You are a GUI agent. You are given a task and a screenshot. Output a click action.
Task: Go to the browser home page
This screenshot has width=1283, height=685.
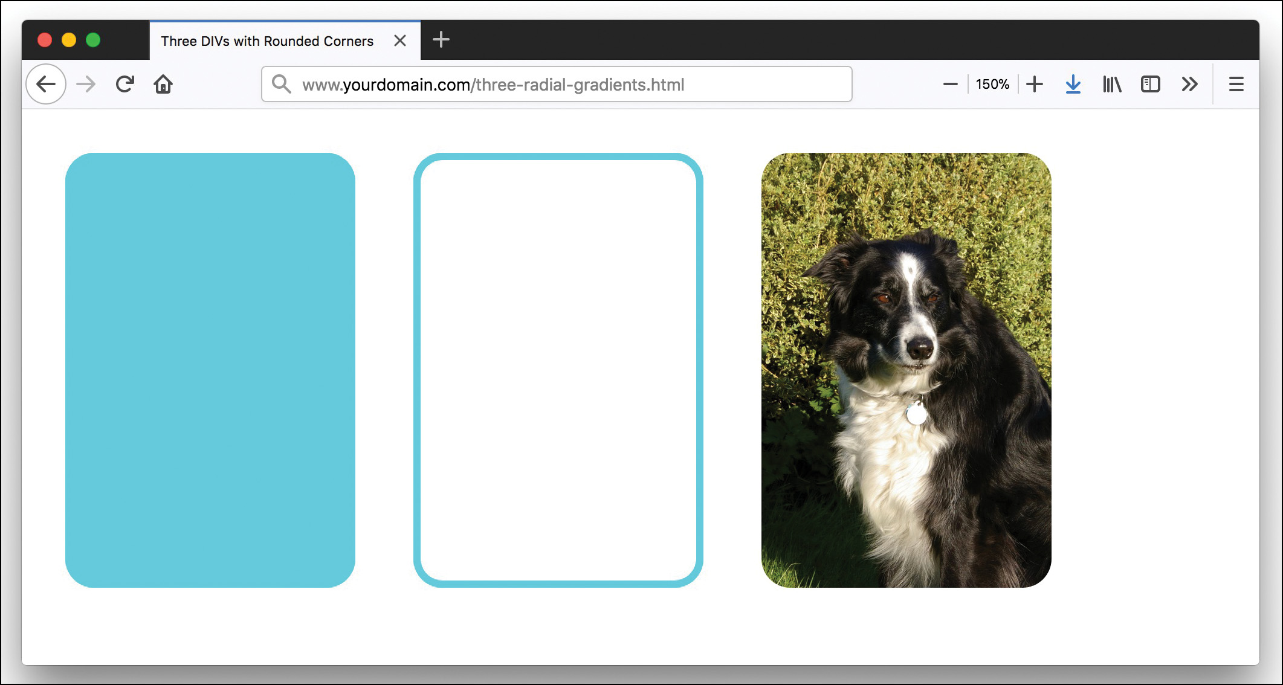pos(163,84)
